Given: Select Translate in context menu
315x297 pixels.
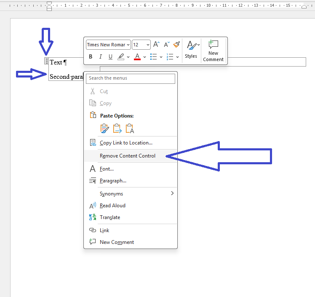Looking at the screenshot, I should [131, 217].
